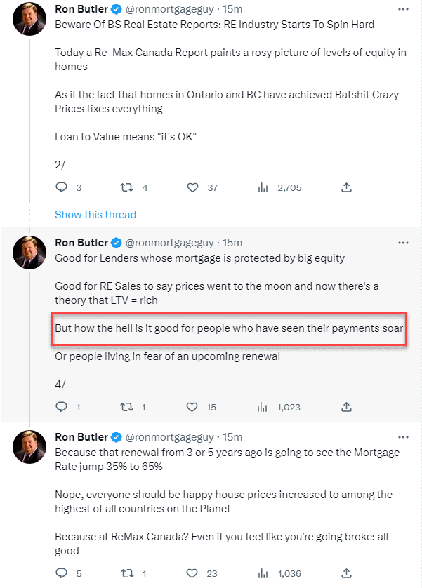Retweet the third tweet about ReMax Canada
The height and width of the screenshot is (588, 422).
[126, 573]
